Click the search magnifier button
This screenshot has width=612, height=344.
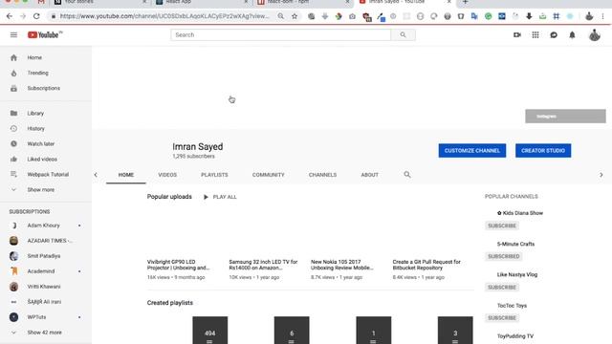(403, 35)
